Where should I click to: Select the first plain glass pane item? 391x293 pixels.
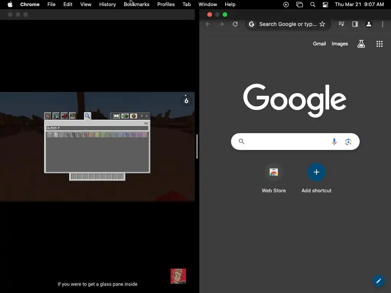(x=50, y=135)
